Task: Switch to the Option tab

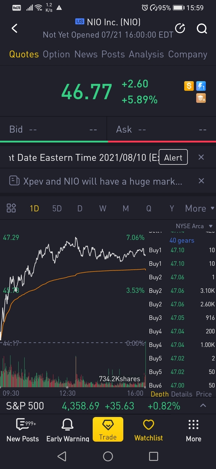Action: pos(56,54)
